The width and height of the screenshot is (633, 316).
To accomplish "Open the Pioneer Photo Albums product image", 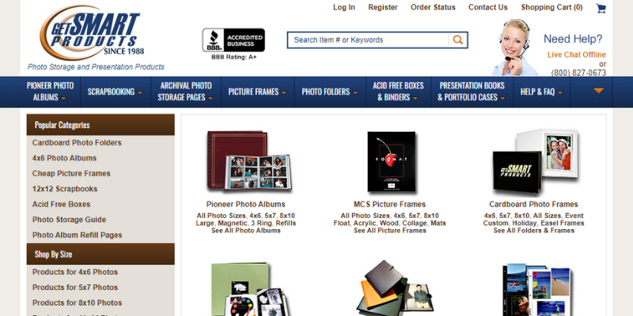I will (x=248, y=161).
